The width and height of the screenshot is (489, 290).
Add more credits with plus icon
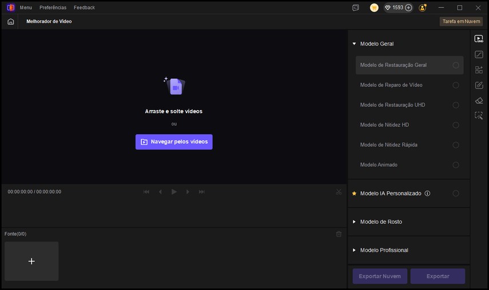408,8
